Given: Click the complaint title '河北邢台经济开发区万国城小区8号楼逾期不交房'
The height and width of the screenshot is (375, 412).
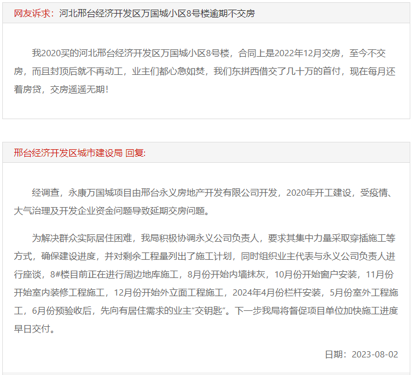Looking at the screenshot, I should click(157, 14).
